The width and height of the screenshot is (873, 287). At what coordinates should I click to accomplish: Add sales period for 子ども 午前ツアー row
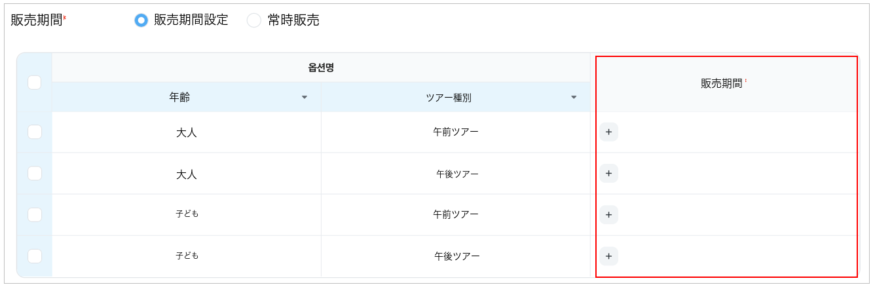tap(608, 214)
